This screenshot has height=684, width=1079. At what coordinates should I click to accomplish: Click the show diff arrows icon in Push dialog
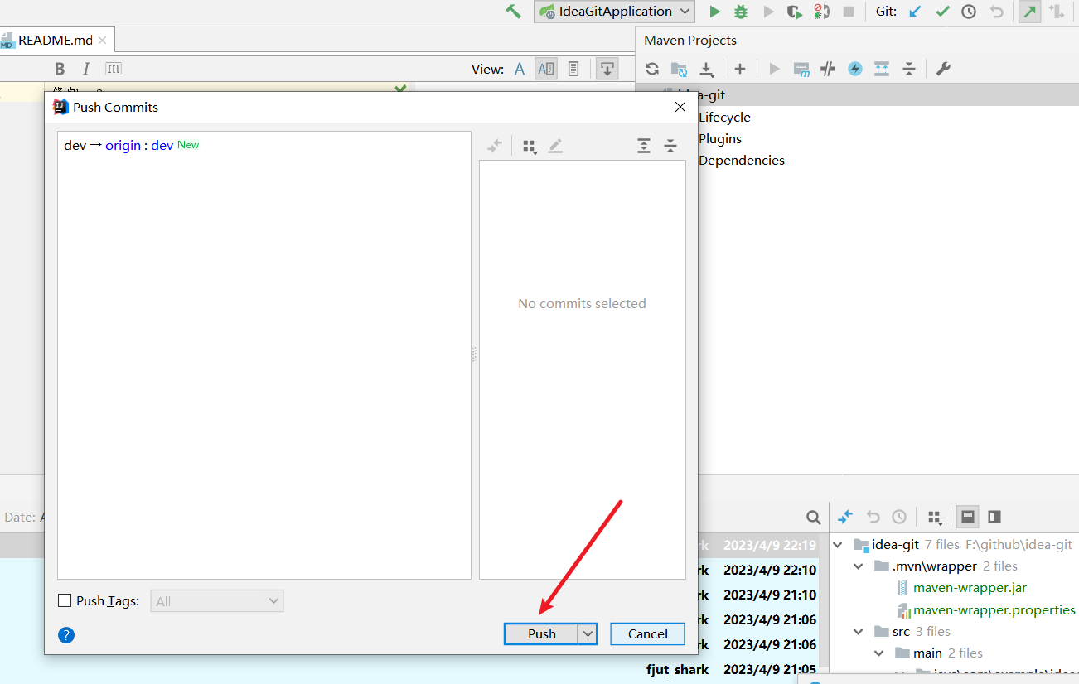tap(495, 146)
